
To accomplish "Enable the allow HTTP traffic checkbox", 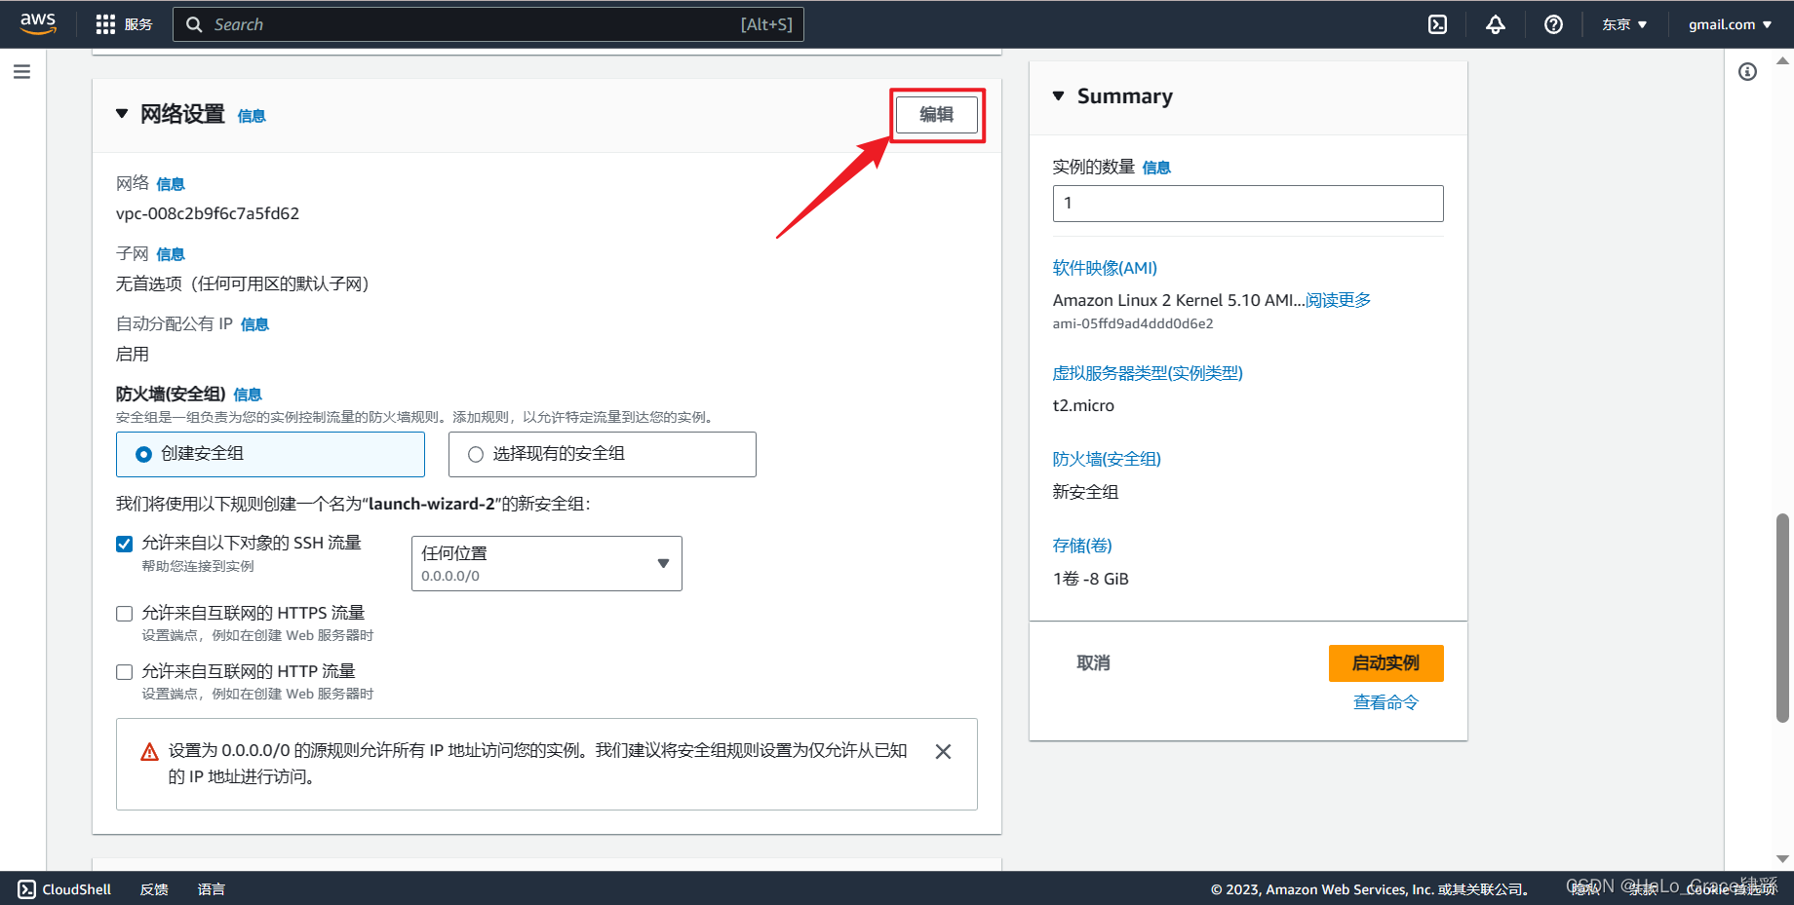I will click(x=125, y=672).
